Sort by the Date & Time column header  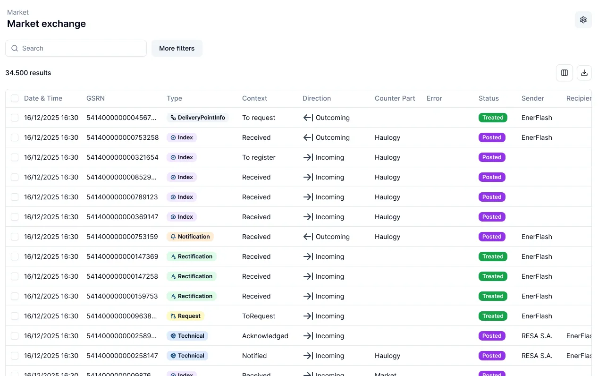[x=43, y=98]
